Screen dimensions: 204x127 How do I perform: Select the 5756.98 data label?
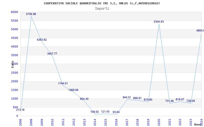[x=31, y=14]
